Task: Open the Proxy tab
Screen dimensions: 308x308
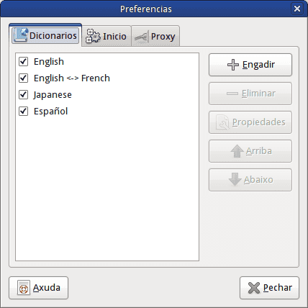Action: pos(155,36)
